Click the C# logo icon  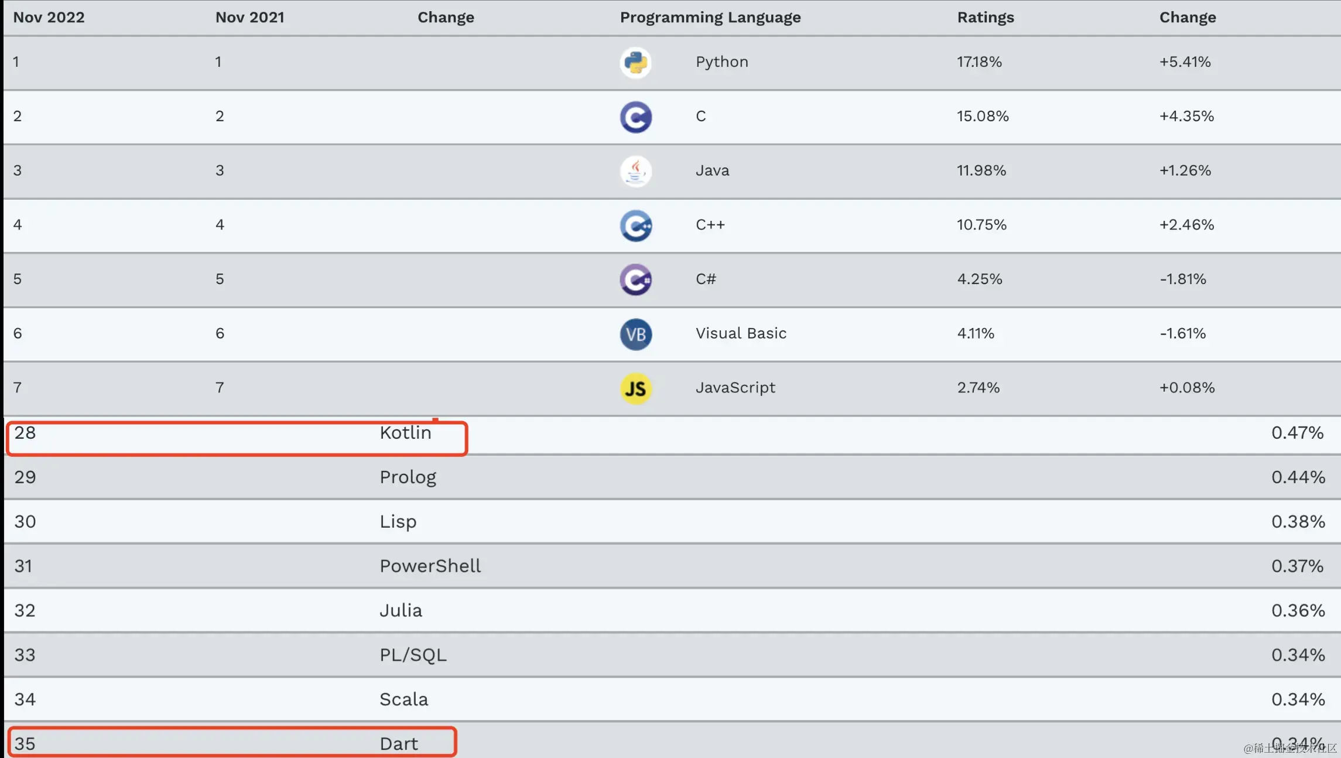pyautogui.click(x=635, y=279)
